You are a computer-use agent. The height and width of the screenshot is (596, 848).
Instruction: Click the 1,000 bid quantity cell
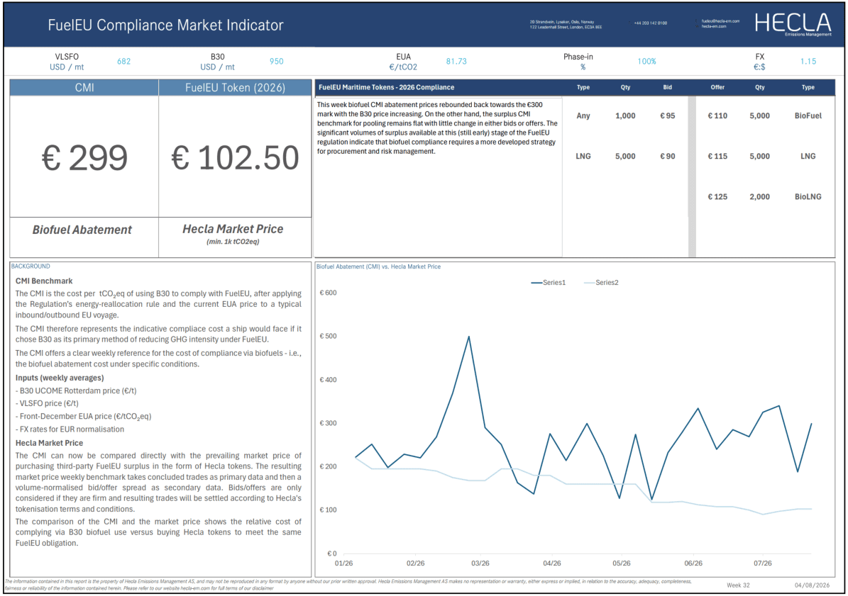pos(625,116)
